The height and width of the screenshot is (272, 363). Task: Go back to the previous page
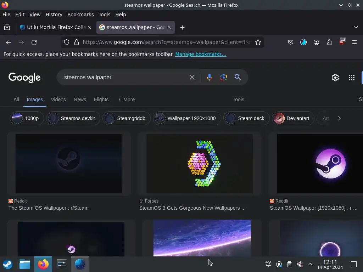(x=9, y=42)
